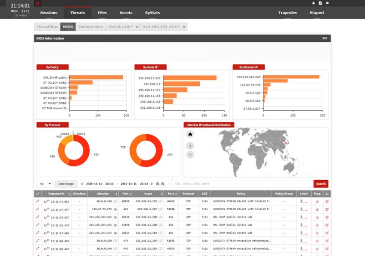Reset the attacker map with home icon
Viewport: 365px width, 256px height.
(190, 134)
